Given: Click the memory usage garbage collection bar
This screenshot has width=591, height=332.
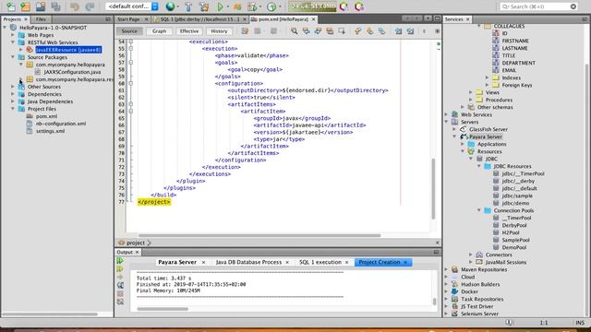Looking at the screenshot, I should point(312,6).
